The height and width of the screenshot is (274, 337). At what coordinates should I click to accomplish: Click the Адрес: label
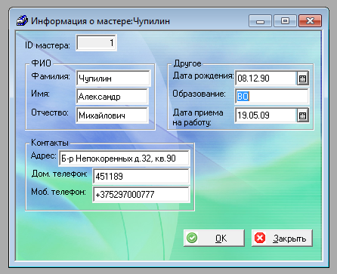tap(43, 156)
